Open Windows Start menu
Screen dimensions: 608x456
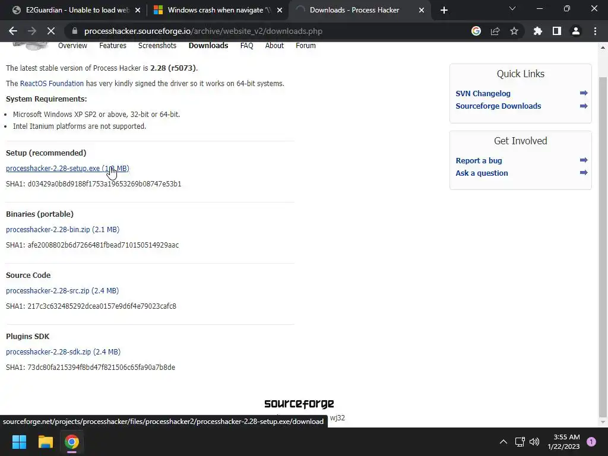19,442
